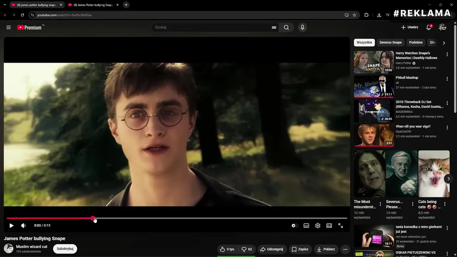Open options menu for 2010 Throwback DJ Set

[447, 103]
